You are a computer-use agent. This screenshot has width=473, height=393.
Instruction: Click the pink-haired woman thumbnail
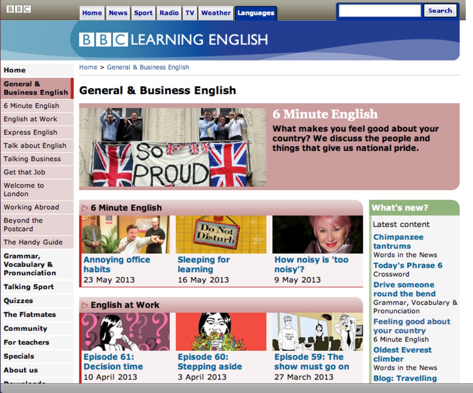[x=318, y=234]
